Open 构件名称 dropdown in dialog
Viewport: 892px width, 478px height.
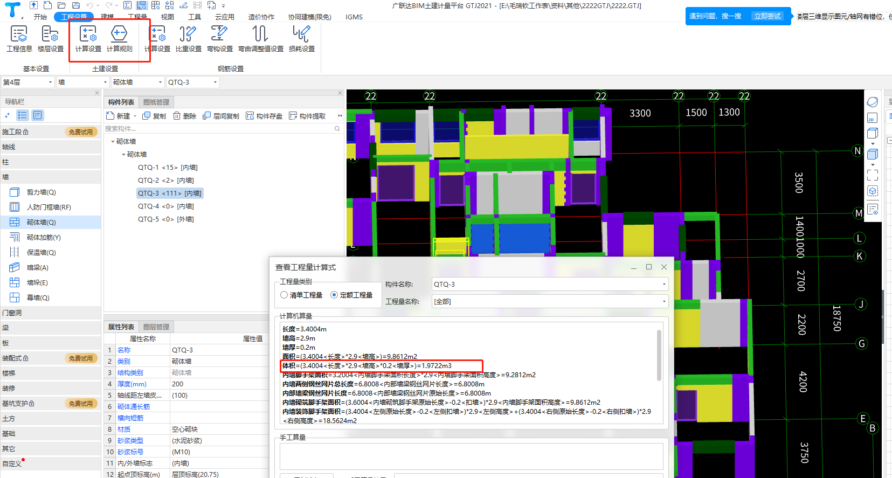pos(550,284)
